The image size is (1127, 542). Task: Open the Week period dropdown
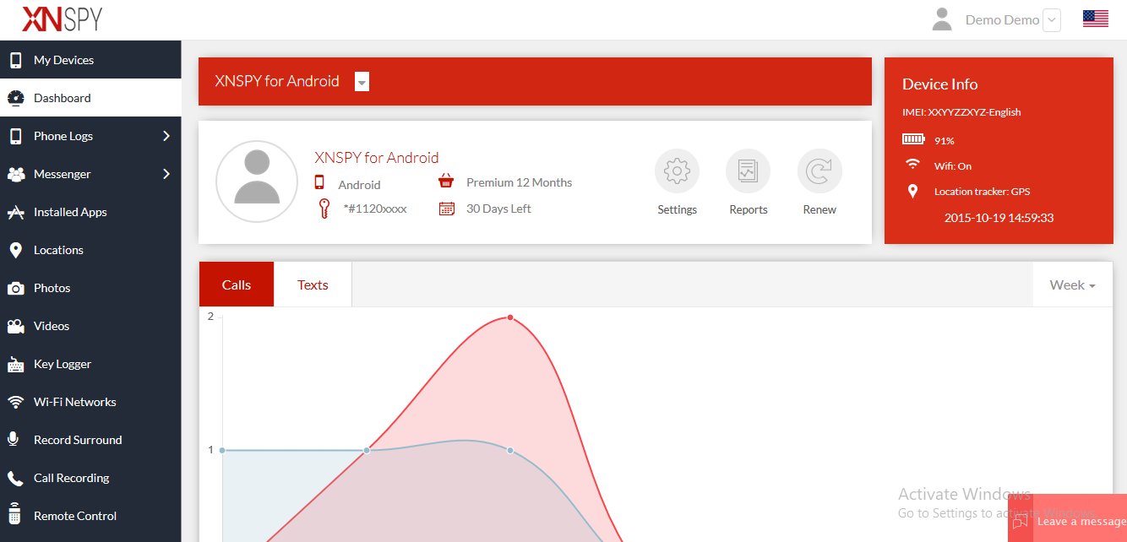coord(1072,285)
